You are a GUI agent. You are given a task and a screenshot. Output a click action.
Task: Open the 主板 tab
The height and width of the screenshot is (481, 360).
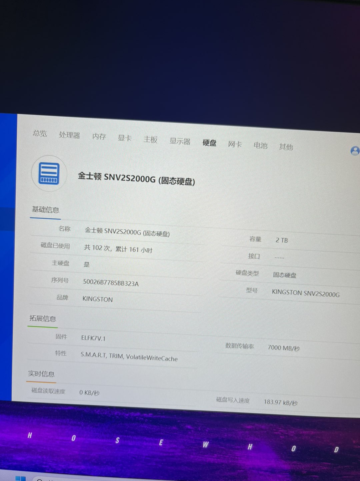point(150,139)
